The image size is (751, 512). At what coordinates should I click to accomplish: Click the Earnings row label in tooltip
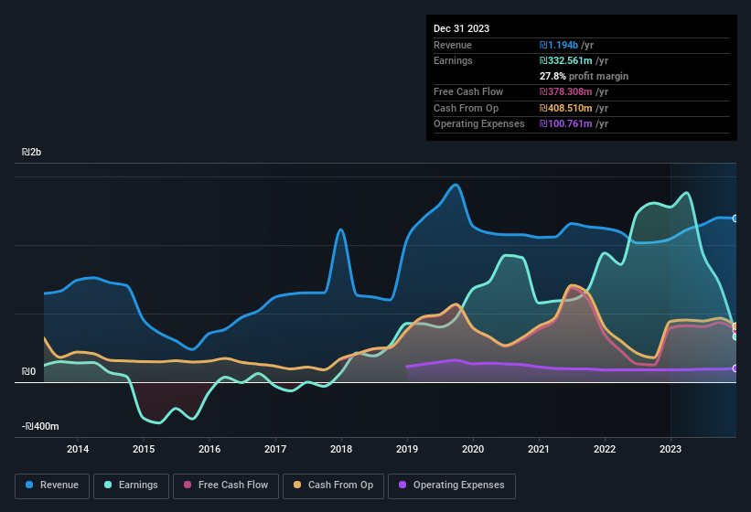tap(453, 60)
